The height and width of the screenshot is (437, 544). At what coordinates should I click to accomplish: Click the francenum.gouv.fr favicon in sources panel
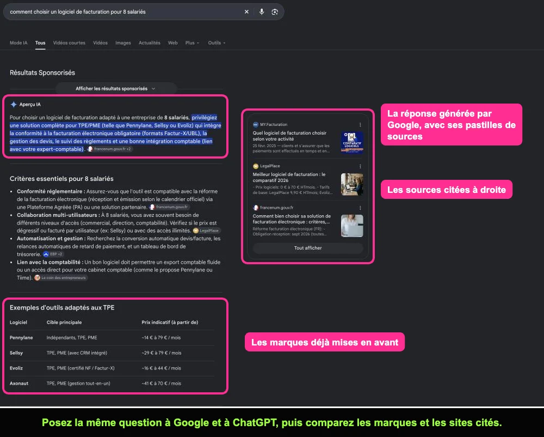[256, 208]
